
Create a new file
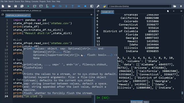tap(3, 6)
